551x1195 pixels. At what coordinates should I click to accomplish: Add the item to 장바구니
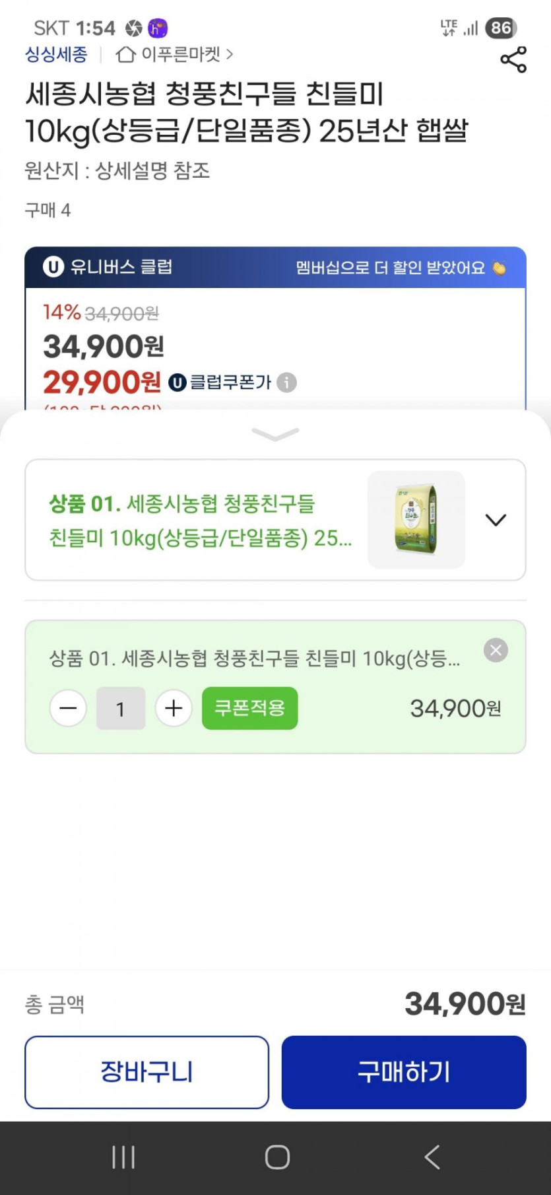[x=146, y=1071]
